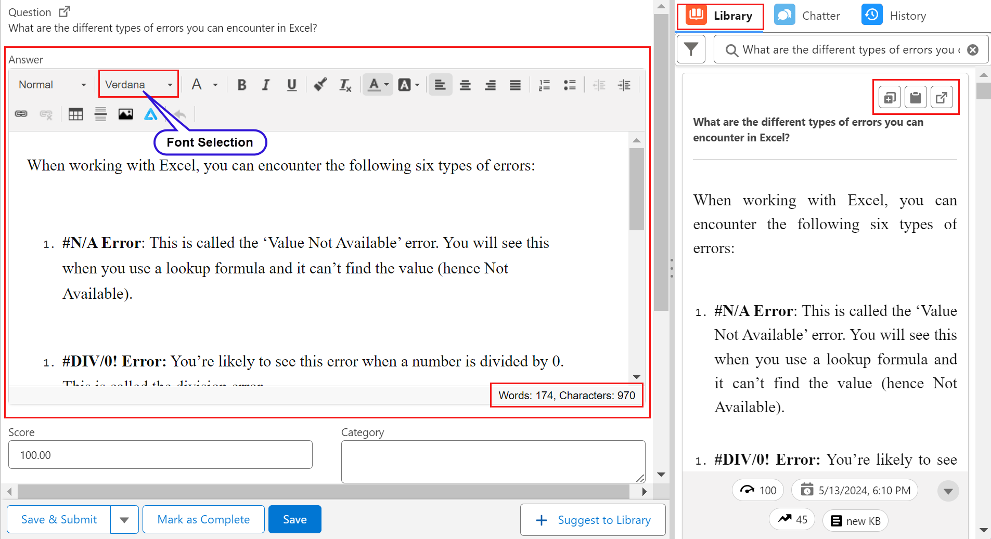The width and height of the screenshot is (991, 539).
Task: Click the Category text area
Action: (493, 462)
